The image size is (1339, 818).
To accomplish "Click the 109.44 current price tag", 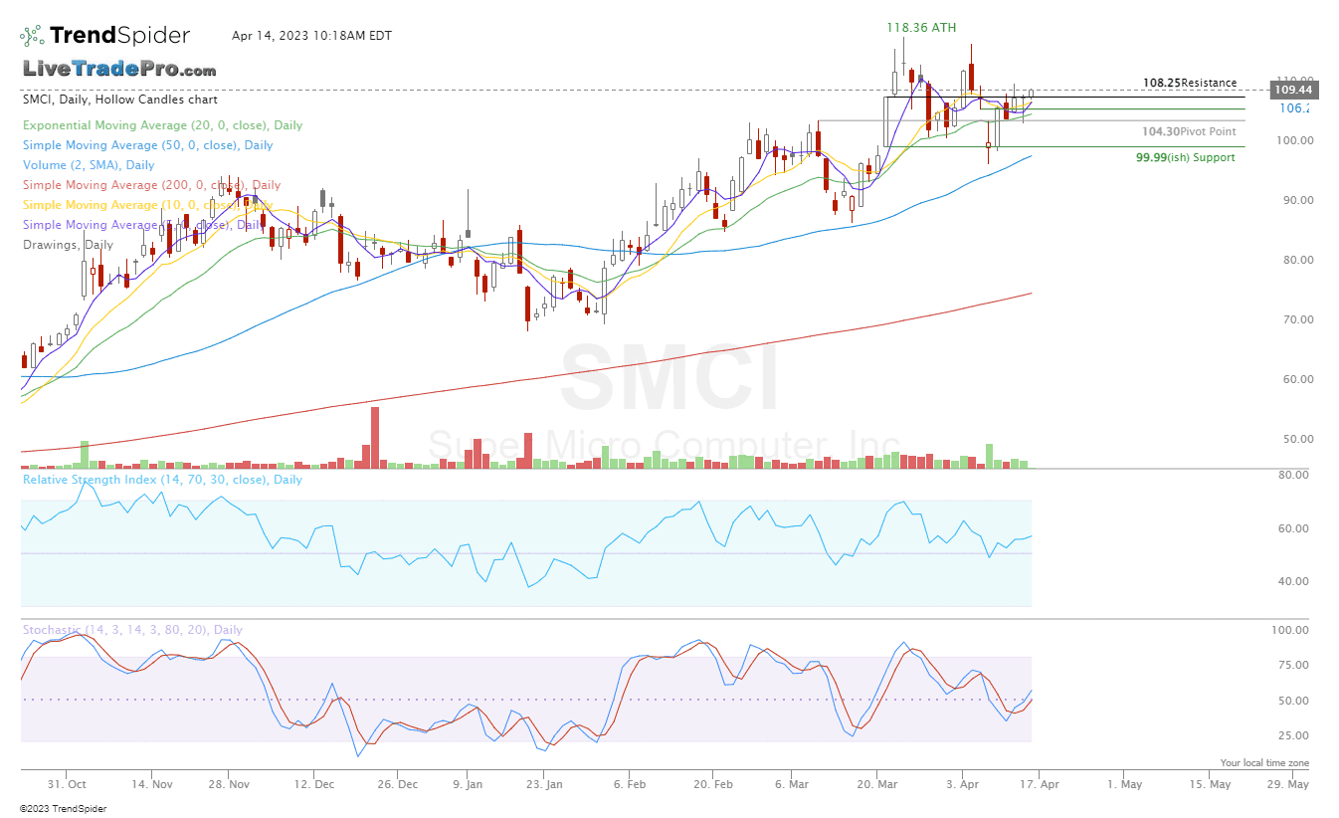I will point(1292,90).
